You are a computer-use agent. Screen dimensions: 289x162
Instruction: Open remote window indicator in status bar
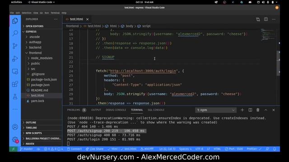click(x=13, y=149)
